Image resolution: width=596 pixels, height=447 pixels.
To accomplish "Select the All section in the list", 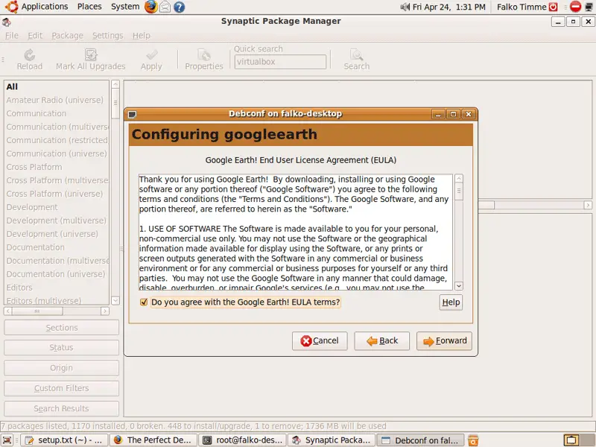I will [57, 86].
